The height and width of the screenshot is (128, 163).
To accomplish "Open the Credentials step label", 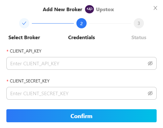I will tap(81, 38).
